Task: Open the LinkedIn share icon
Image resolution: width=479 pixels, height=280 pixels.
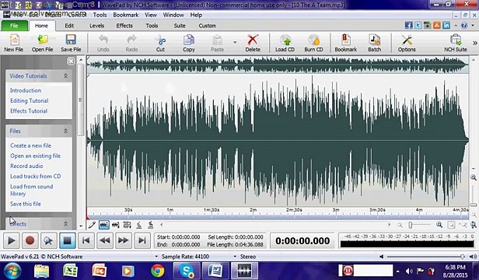Action: coord(446,26)
